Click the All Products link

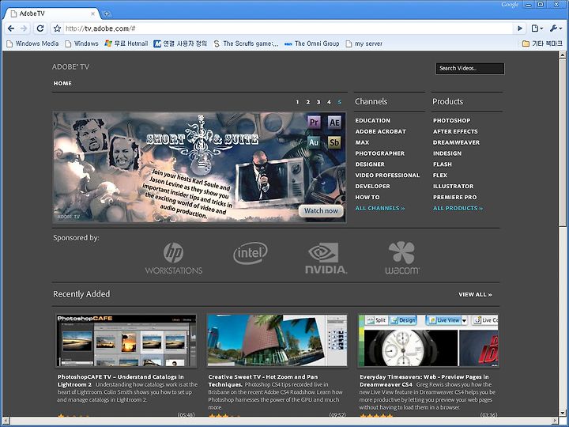pyautogui.click(x=458, y=208)
